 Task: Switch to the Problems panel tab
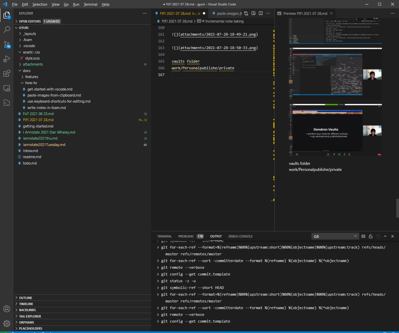coord(191,236)
